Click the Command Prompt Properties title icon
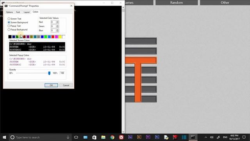Image resolution: width=250 pixels, height=141 pixels. tap(6, 6)
